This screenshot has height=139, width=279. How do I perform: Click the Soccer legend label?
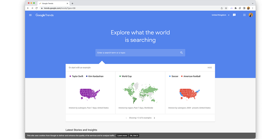175,76
